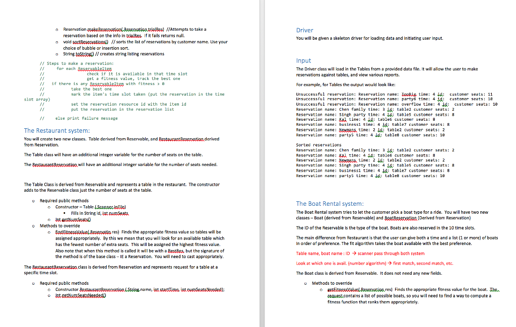Image resolution: width=516 pixels, height=327 pixels.
Task: Select the 'Driver' heading on the right page
Action: click(x=303, y=30)
